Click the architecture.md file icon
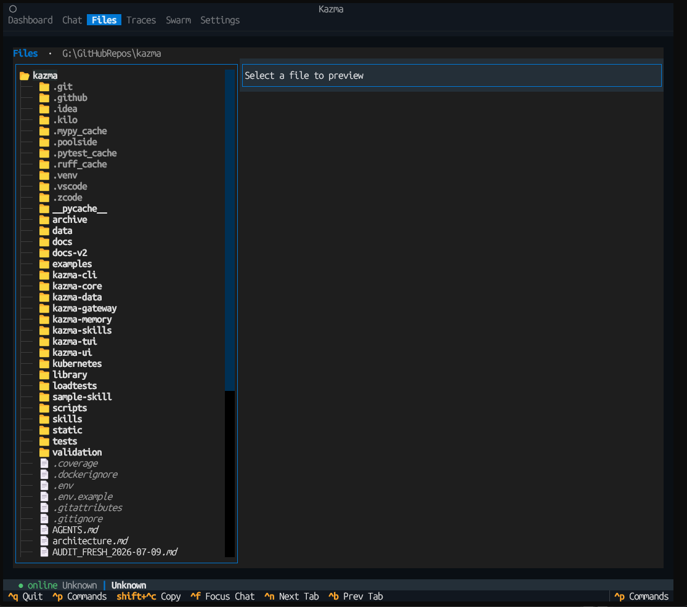Image resolution: width=687 pixels, height=607 pixels. tap(44, 541)
